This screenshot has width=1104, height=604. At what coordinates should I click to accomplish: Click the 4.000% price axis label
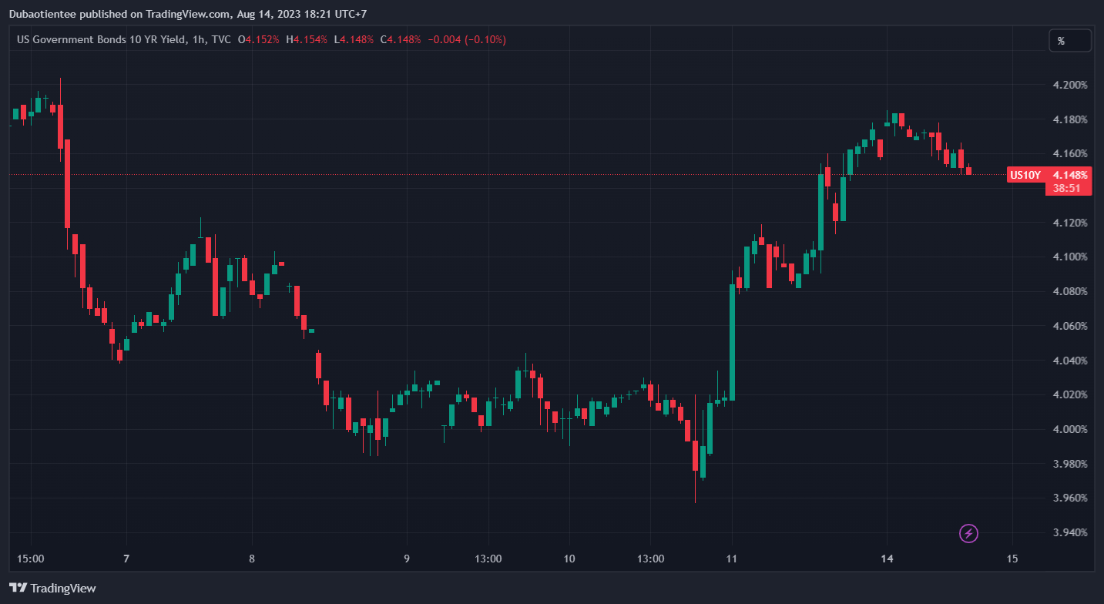(x=1070, y=429)
